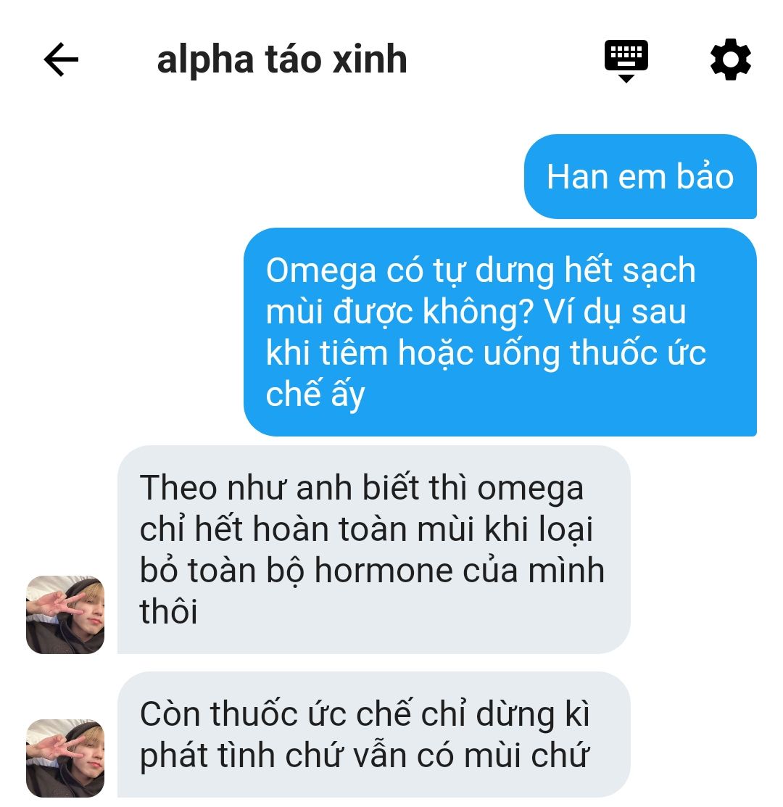Screen dimensions: 783x807
Task: Open the avatar beside the 'Còn thuốc ức chế' message
Action: (65, 758)
